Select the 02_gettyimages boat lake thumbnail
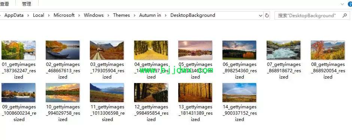The width and height of the screenshot is (352, 140). (63, 50)
